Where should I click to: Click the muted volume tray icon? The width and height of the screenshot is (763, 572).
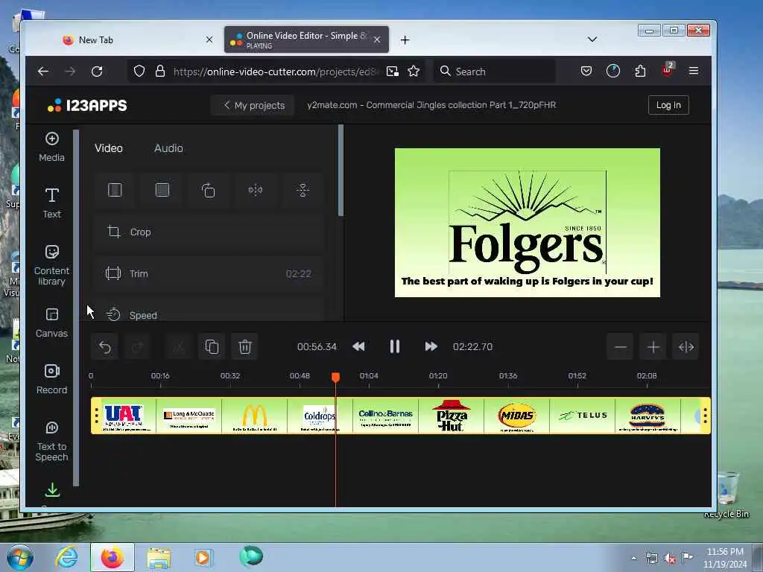(x=670, y=559)
